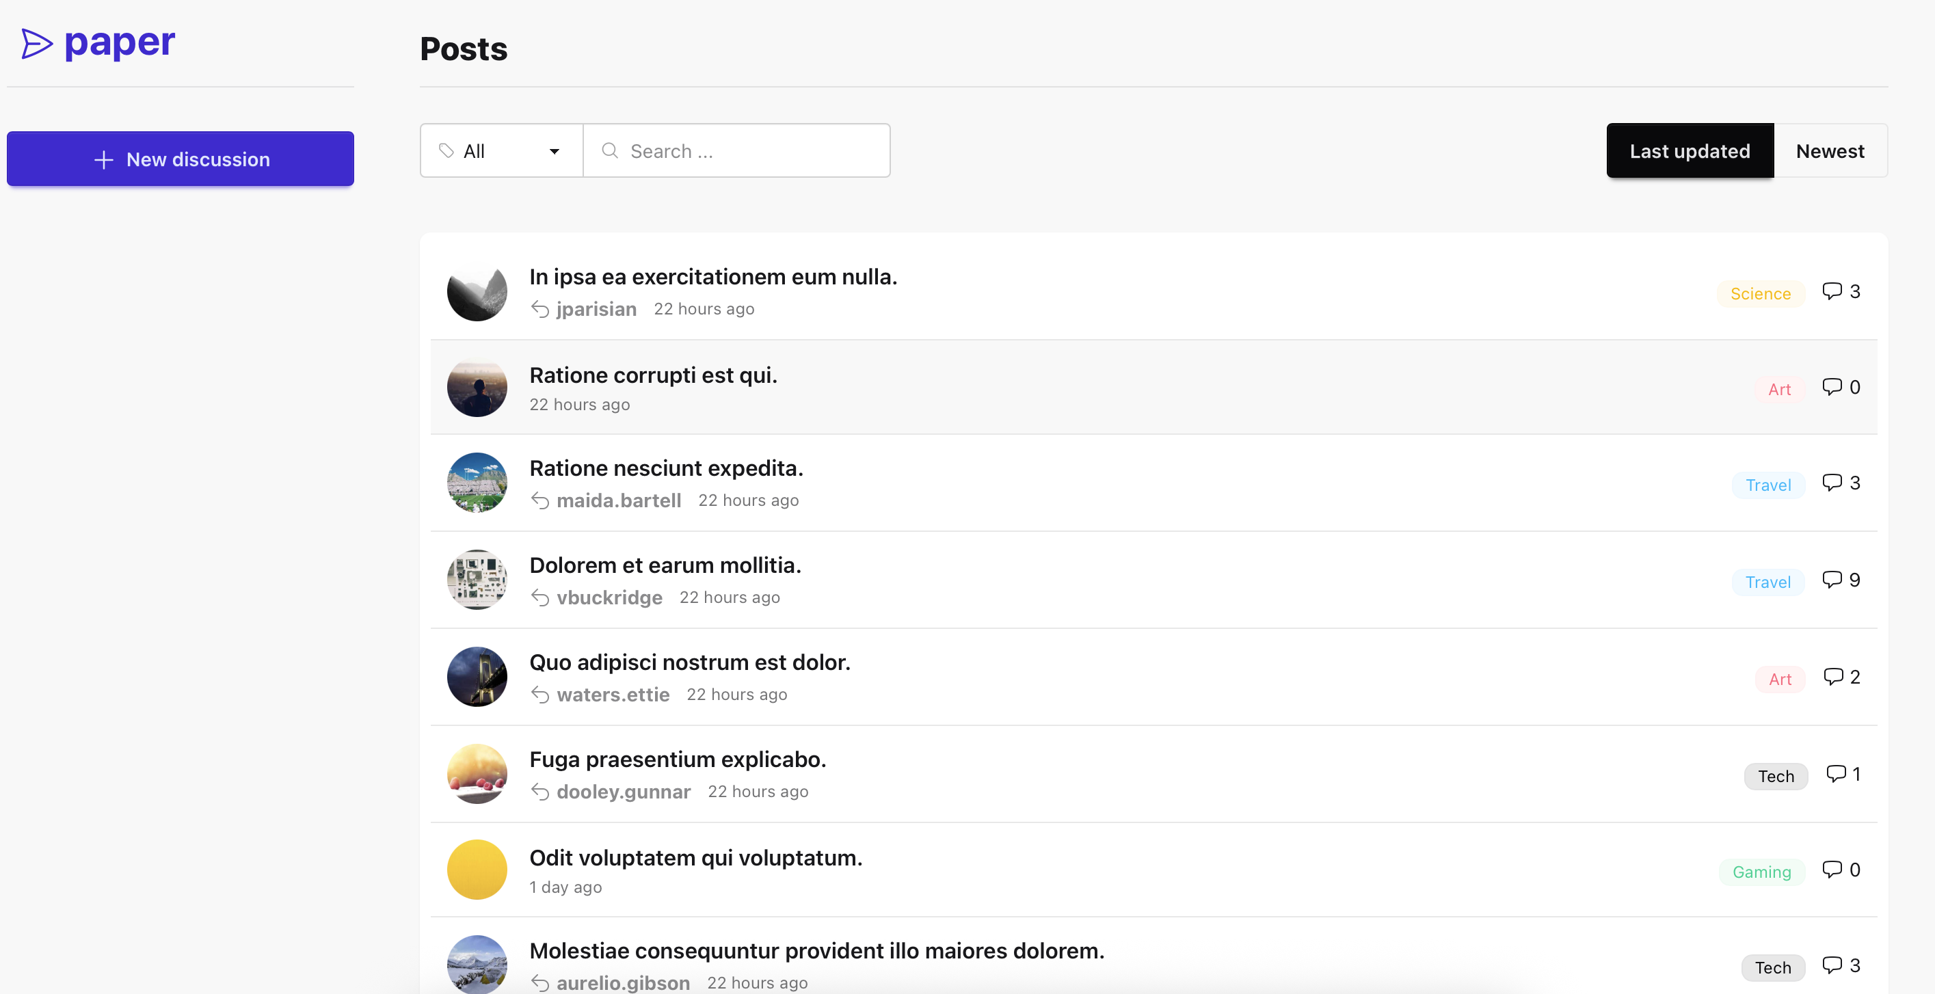Click the paper airplane logo icon
This screenshot has width=1935, height=994.
(x=36, y=44)
